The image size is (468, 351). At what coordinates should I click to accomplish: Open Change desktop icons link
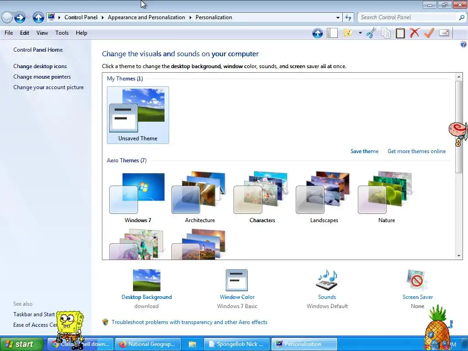pyautogui.click(x=40, y=66)
